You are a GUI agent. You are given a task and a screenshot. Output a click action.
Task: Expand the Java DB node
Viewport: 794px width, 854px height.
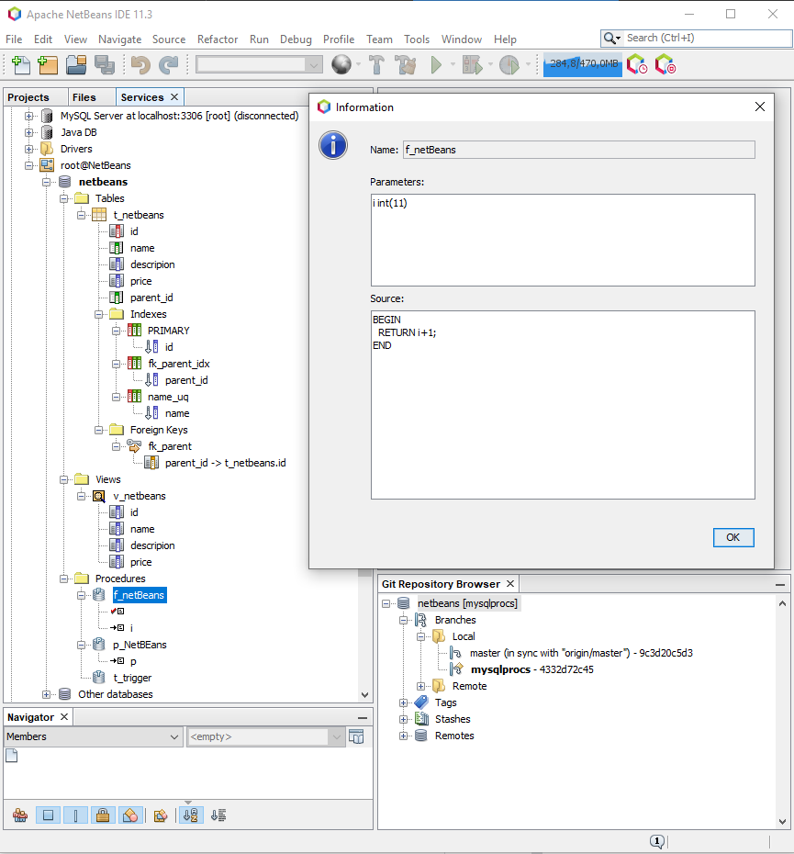28,132
